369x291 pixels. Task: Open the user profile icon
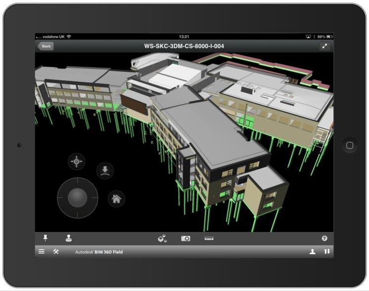pos(313,252)
